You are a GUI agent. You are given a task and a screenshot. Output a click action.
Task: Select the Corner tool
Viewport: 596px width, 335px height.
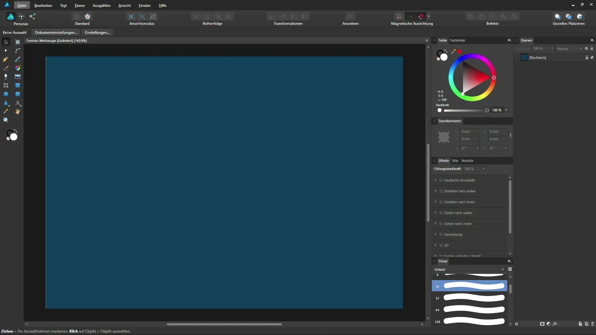click(x=18, y=51)
